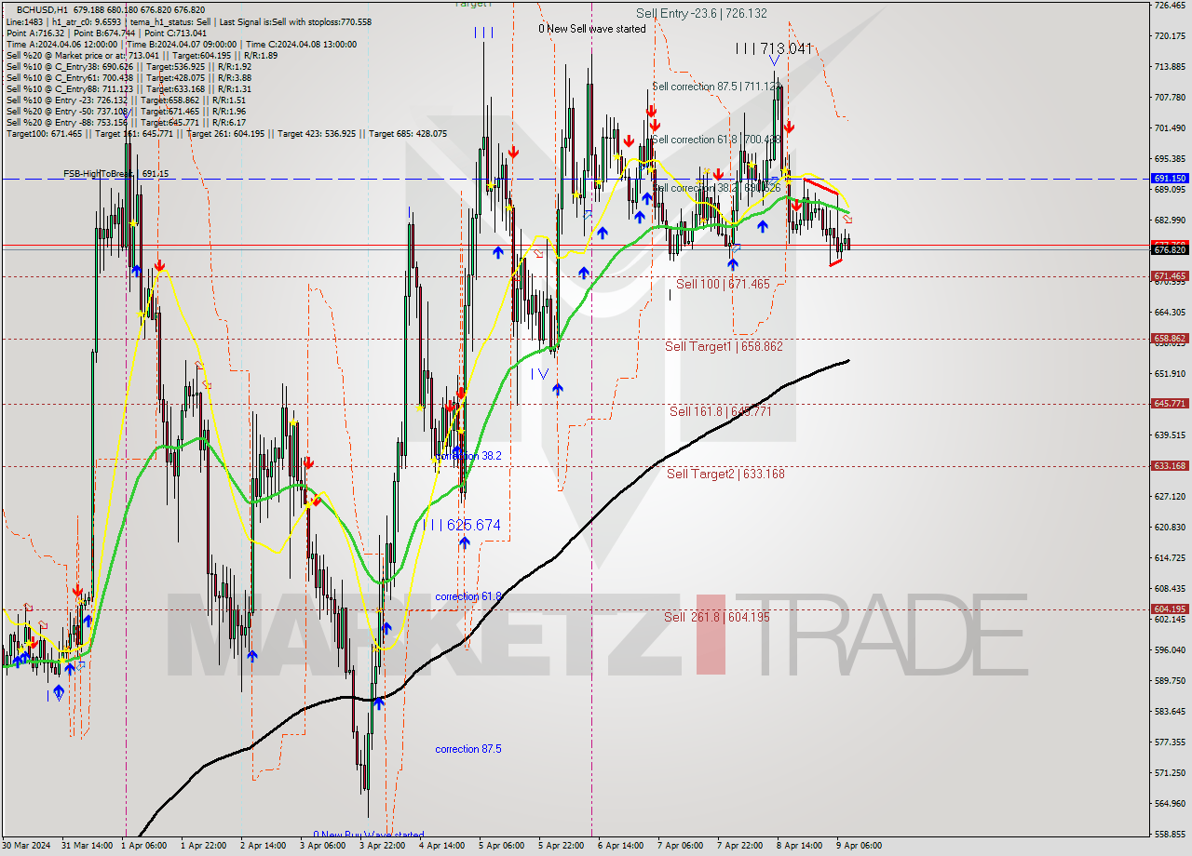Click the red 671.465 price axis tag
This screenshot has height=856, width=1192.
pos(1170,276)
